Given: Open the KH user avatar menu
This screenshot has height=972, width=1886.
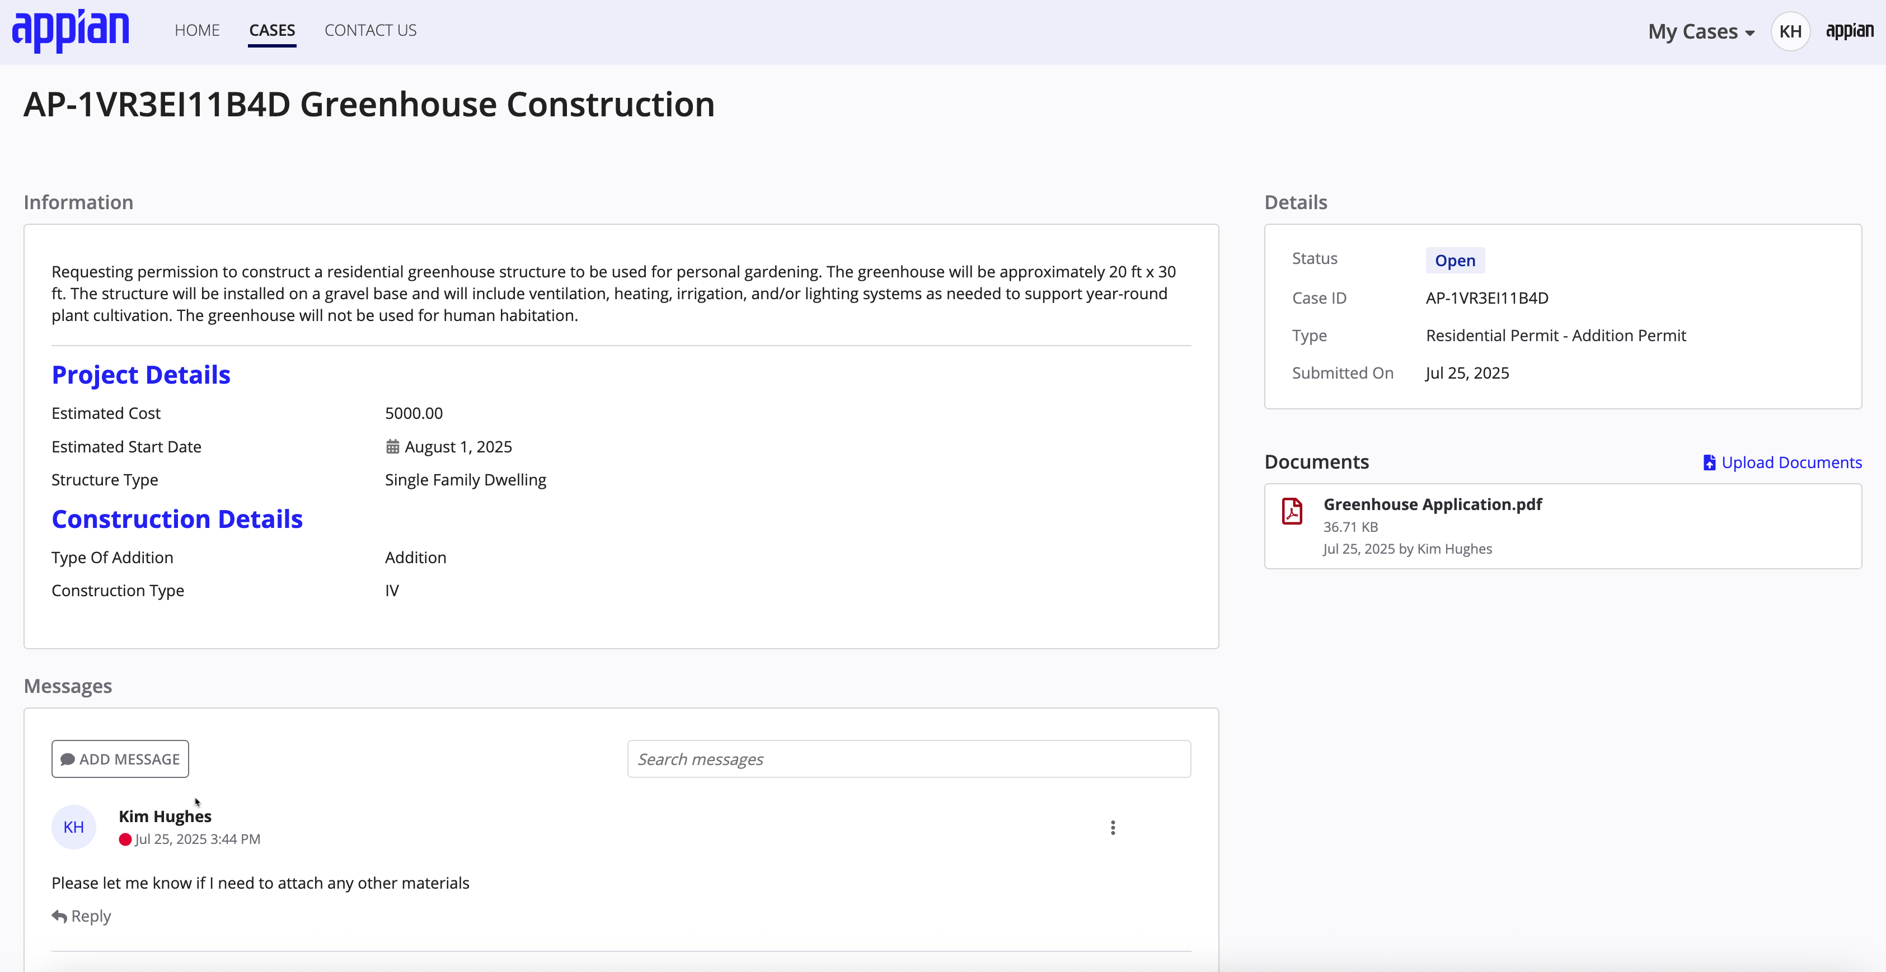Looking at the screenshot, I should [x=1790, y=31].
